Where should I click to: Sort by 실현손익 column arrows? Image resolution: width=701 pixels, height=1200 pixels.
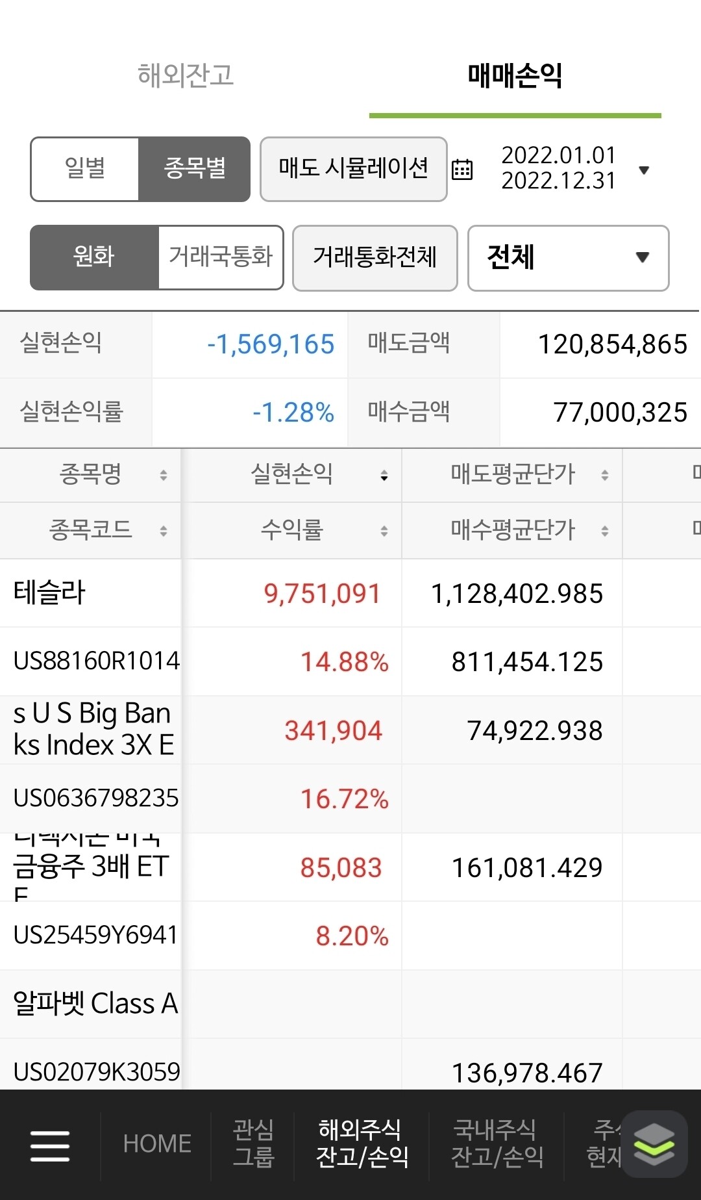pyautogui.click(x=384, y=475)
